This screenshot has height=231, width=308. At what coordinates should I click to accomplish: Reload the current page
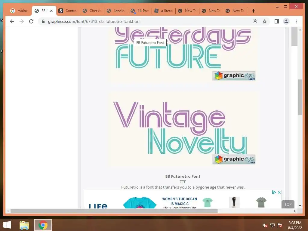point(31,21)
